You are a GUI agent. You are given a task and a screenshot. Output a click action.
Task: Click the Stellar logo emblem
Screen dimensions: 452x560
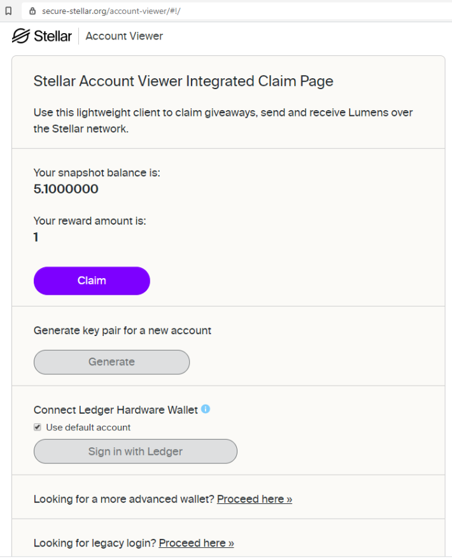pos(21,36)
